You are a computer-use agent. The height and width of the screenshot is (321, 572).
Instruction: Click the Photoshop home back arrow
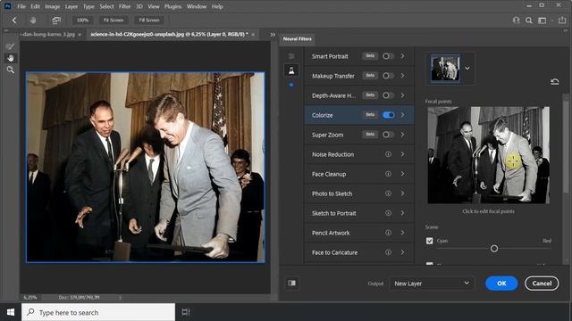click(14, 21)
